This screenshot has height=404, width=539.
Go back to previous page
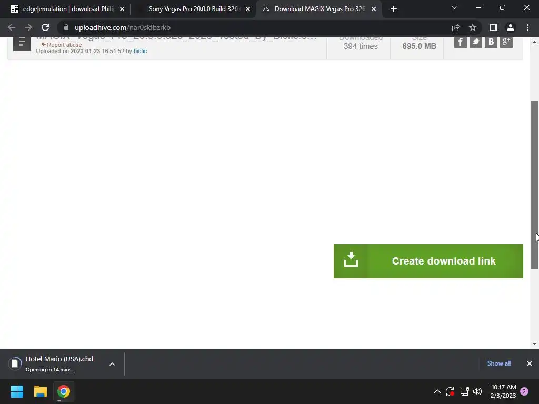[12, 27]
